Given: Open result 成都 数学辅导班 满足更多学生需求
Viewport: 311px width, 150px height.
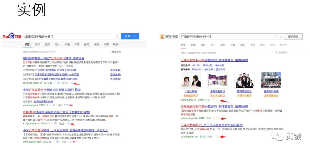Looking at the screenshot, I should pos(56,112).
